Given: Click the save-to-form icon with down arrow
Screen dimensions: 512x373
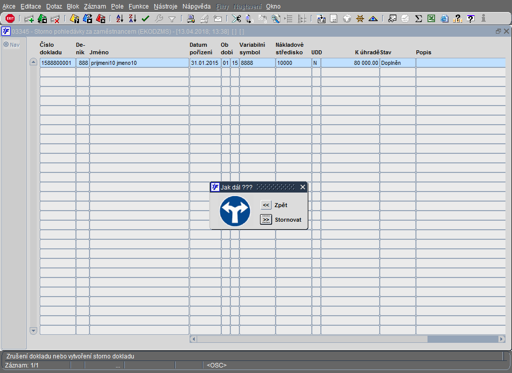Looking at the screenshot, I should point(321,19).
